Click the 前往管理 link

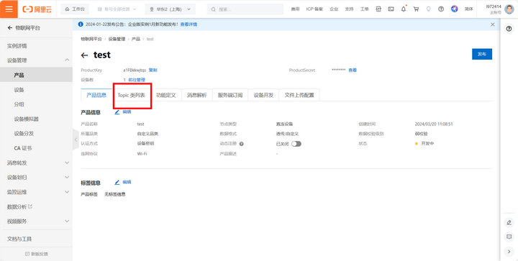[137, 80]
